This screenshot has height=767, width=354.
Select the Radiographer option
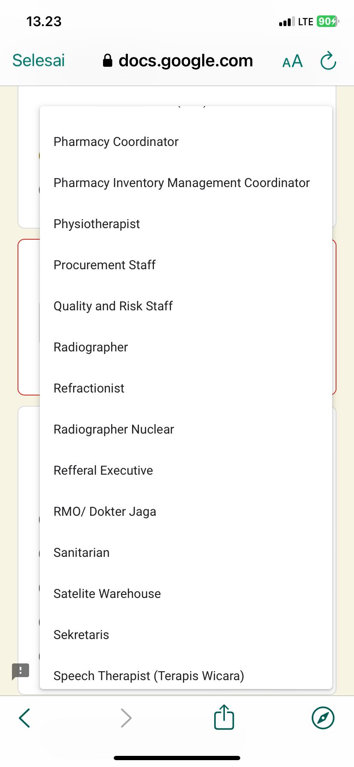pyautogui.click(x=91, y=347)
